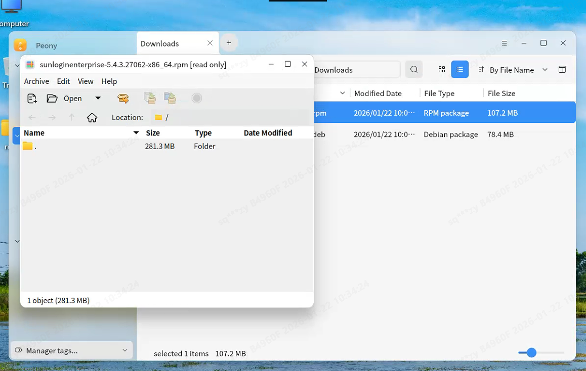Screen dimensions: 586x371
Task: Search within the Downloads folder
Action: [x=414, y=69]
